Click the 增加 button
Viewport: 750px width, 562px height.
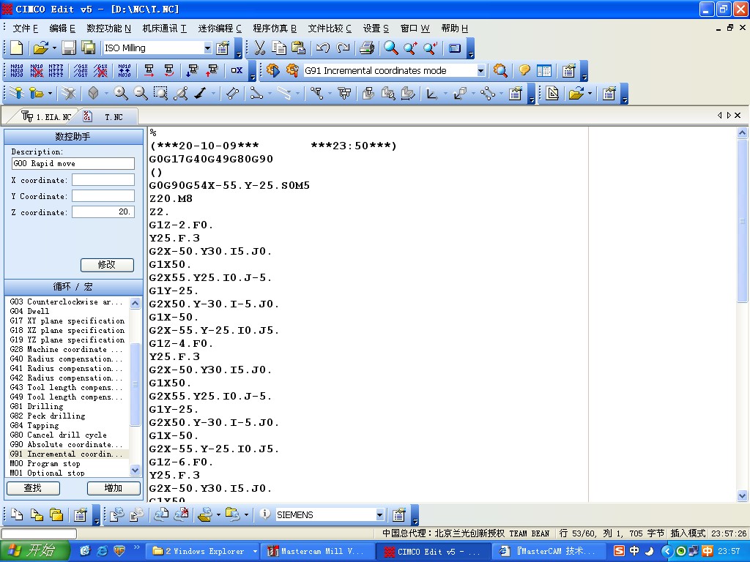(114, 488)
